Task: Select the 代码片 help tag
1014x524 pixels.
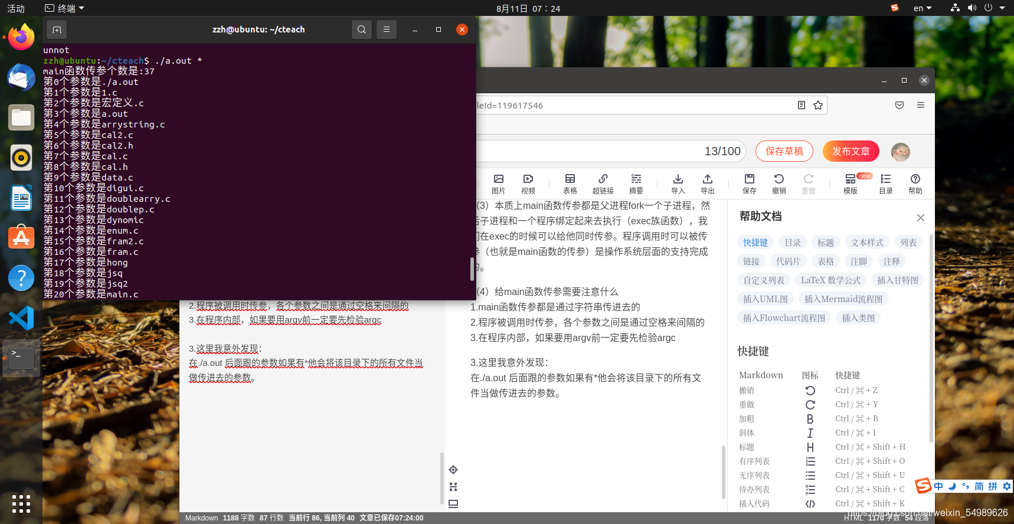Action: pyautogui.click(x=789, y=261)
